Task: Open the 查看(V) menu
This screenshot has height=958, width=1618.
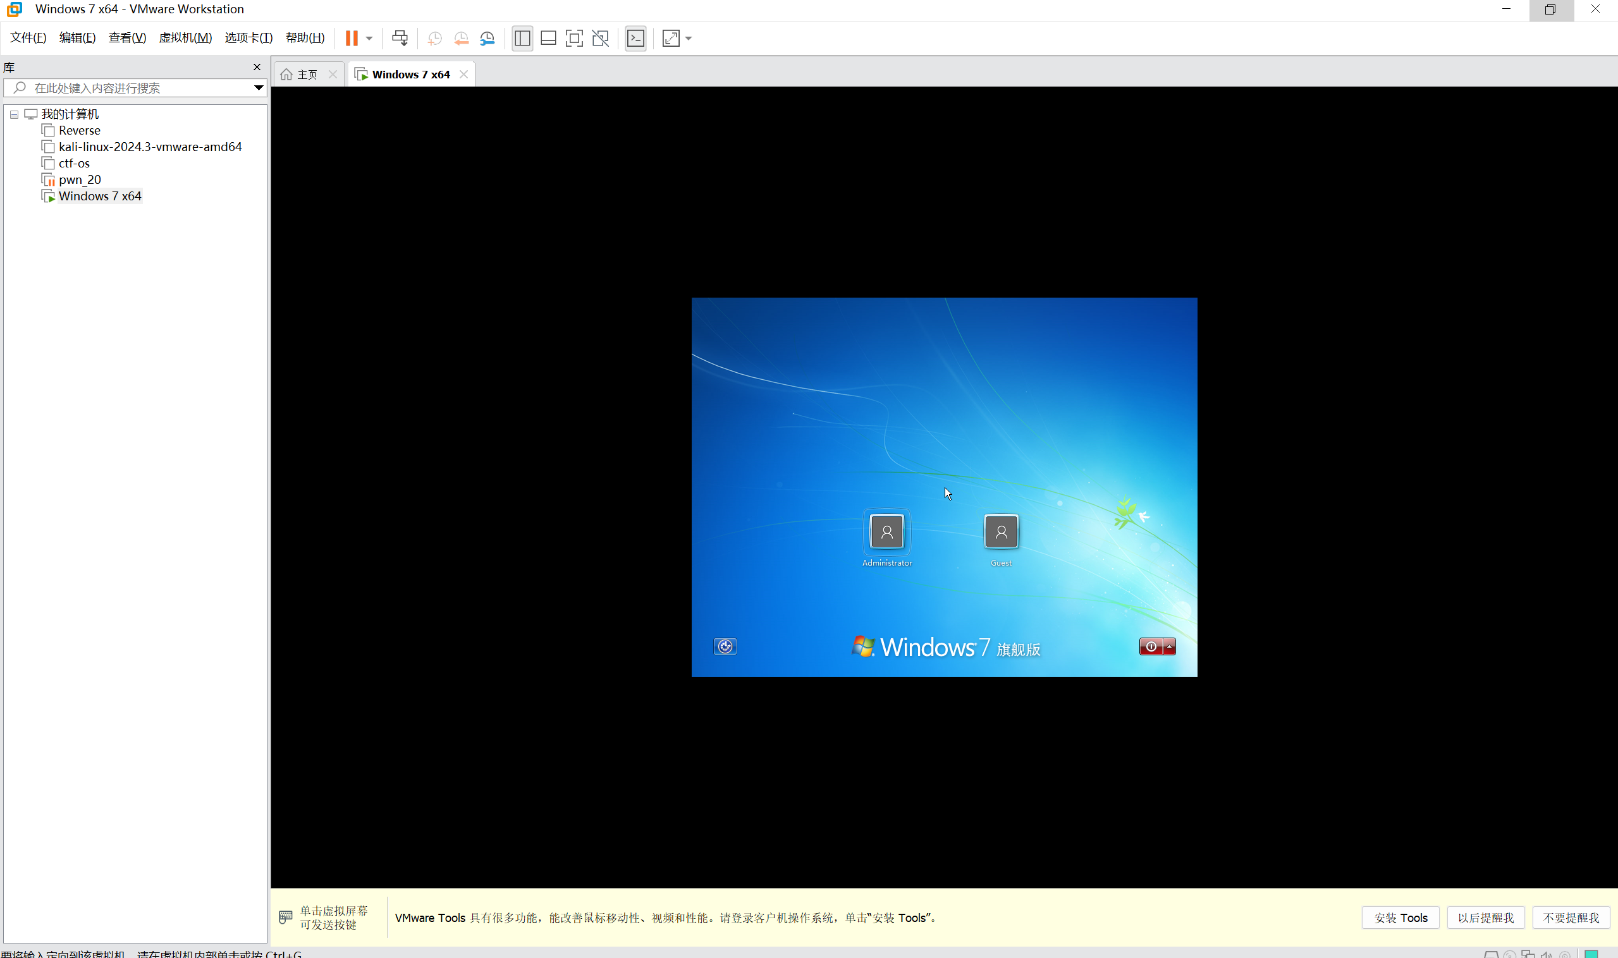Action: click(x=127, y=37)
